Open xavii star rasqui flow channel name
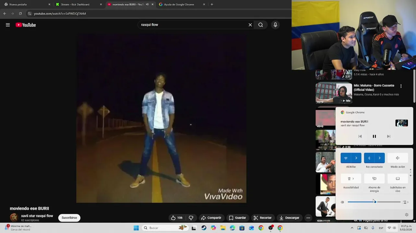 pyautogui.click(x=37, y=216)
